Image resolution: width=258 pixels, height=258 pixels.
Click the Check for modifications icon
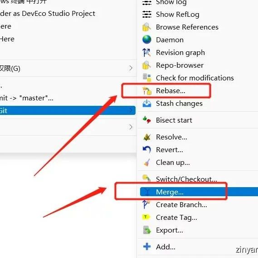click(147, 78)
